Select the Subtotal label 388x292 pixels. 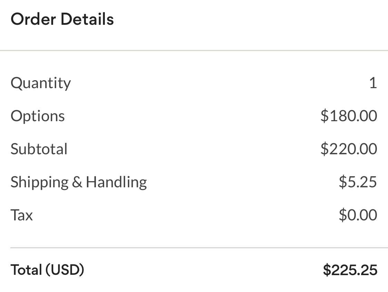[x=39, y=149]
